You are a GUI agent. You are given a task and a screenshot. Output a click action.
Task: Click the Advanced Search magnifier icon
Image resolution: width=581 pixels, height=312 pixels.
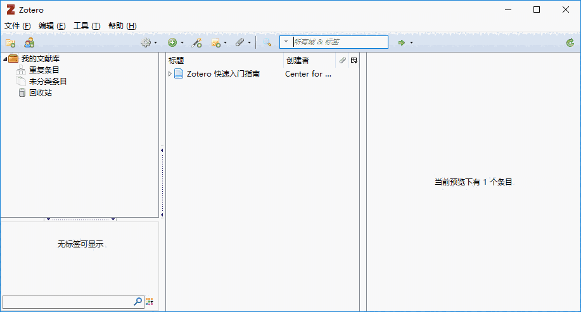267,43
